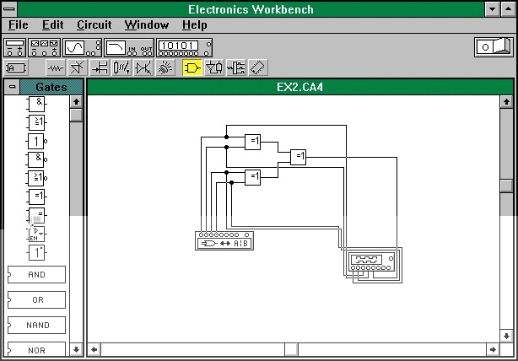Open the function generator instrument icon
Viewport: 518px width, 361px height.
[x=44, y=48]
